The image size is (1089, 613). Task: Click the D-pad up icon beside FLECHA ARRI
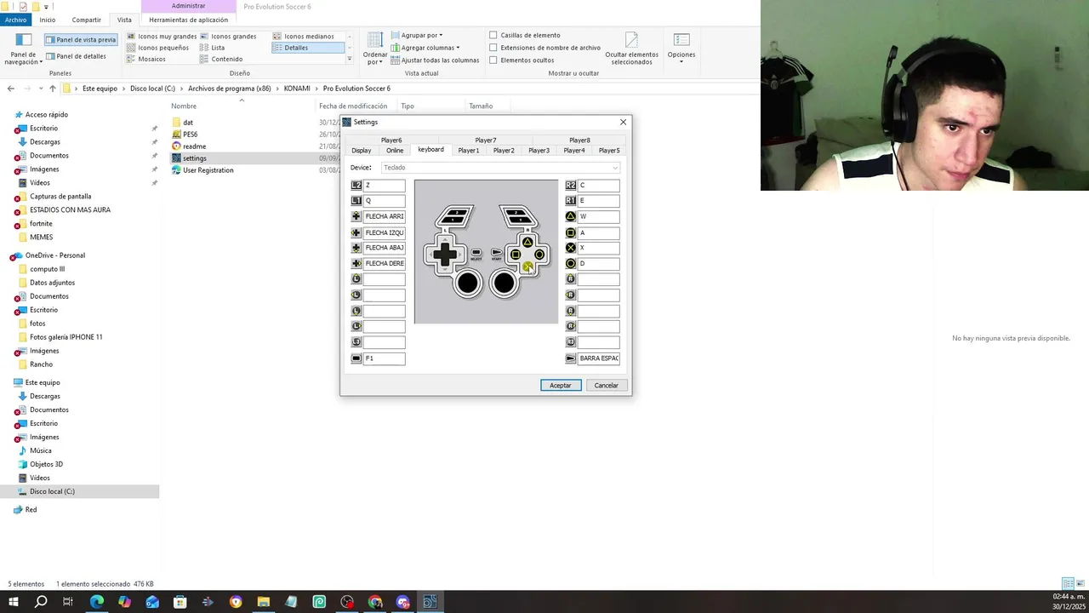click(x=356, y=216)
